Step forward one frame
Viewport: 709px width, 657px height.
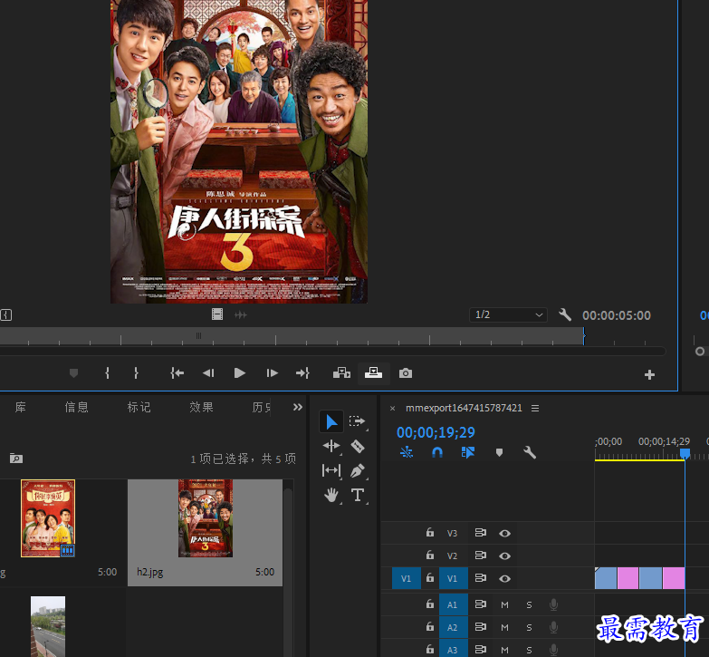pyautogui.click(x=273, y=373)
